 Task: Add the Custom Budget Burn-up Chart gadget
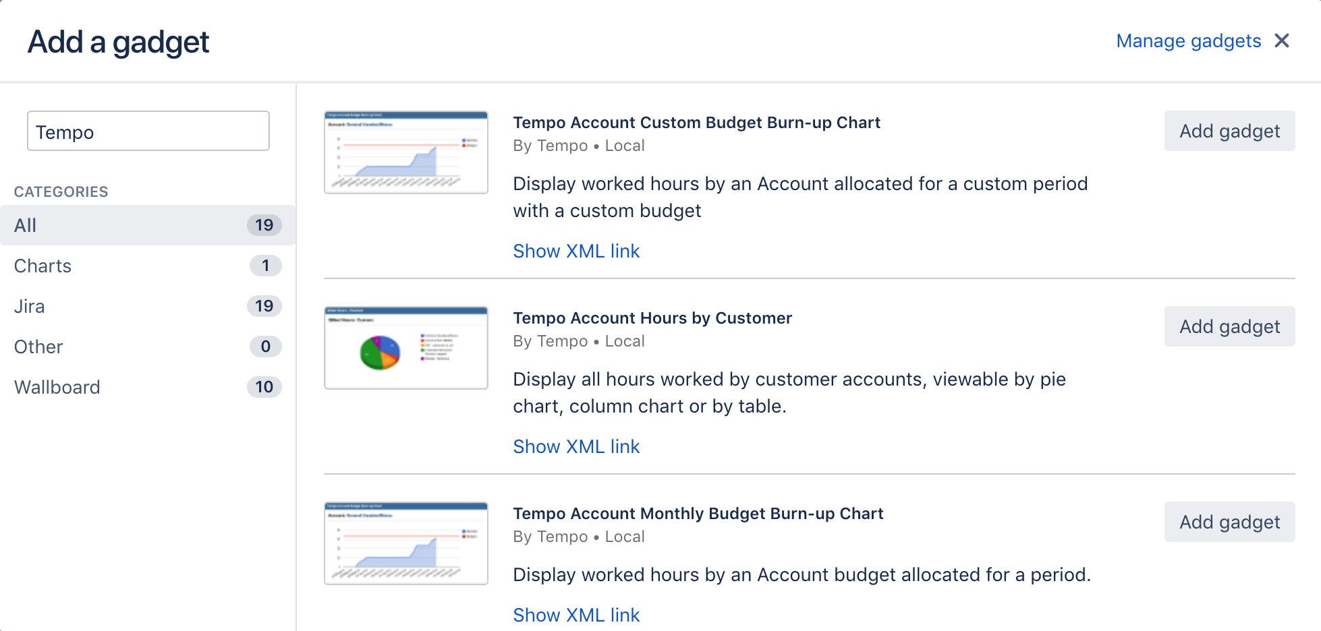click(1229, 131)
